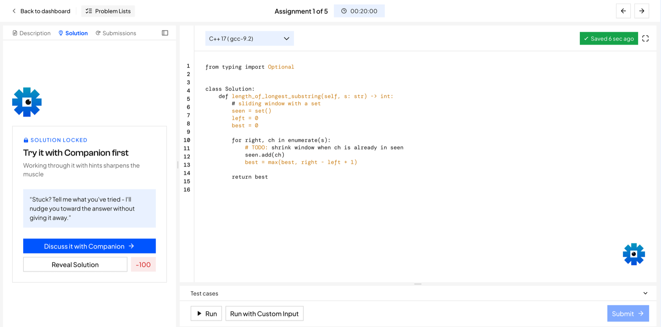This screenshot has width=661, height=327.
Task: Click the 'return best' code line
Action: 250,177
